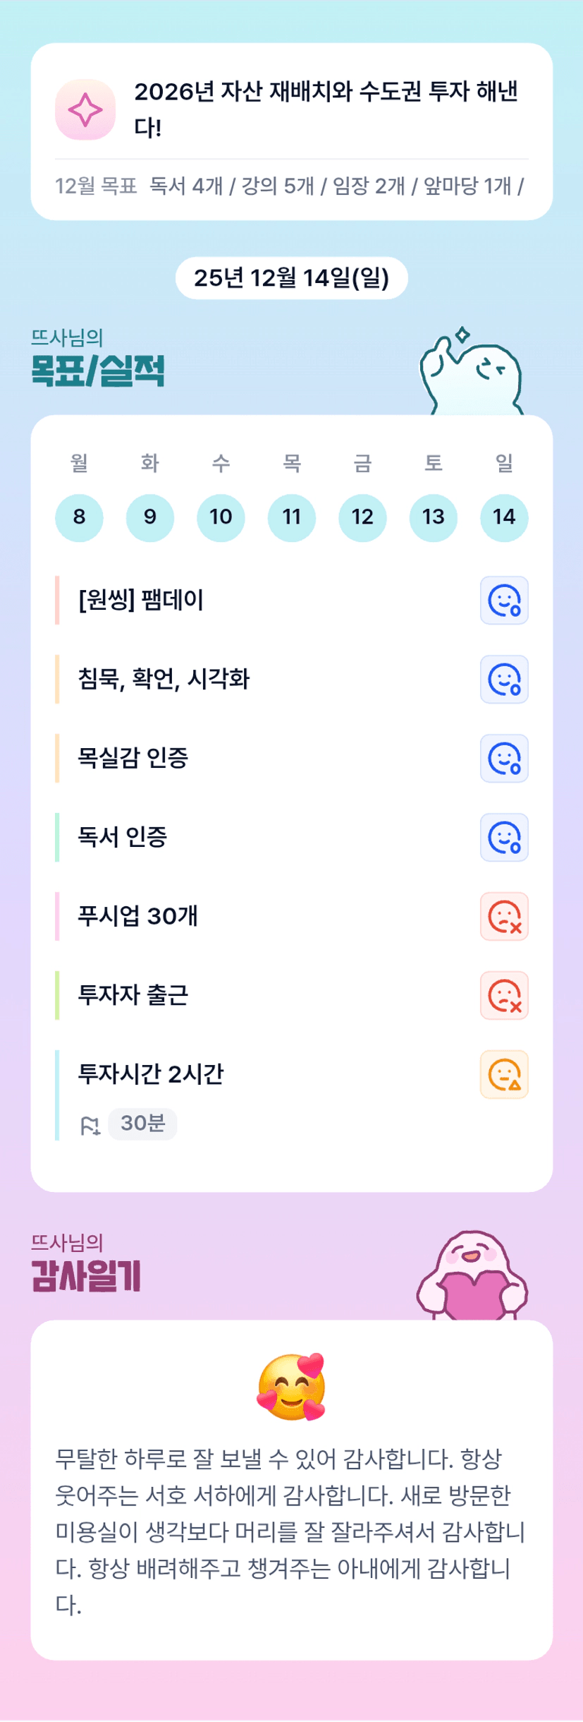Expand the 투자시간 2시간 goal item
The height and width of the screenshot is (1722, 583).
coord(151,1074)
